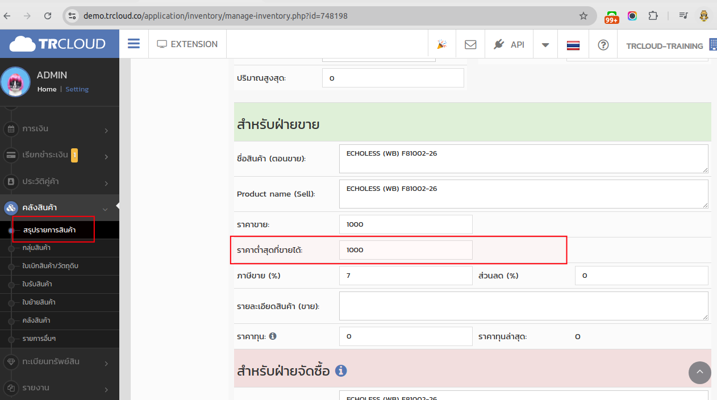Click the browser address bar URL
The height and width of the screenshot is (400, 717).
tap(215, 16)
